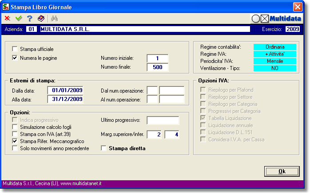Click the upper margin field showing 2

[154, 135]
